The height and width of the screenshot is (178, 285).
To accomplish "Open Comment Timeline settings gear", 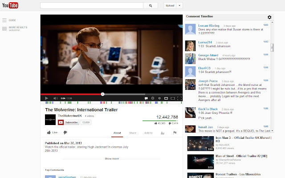I will 269,17.
